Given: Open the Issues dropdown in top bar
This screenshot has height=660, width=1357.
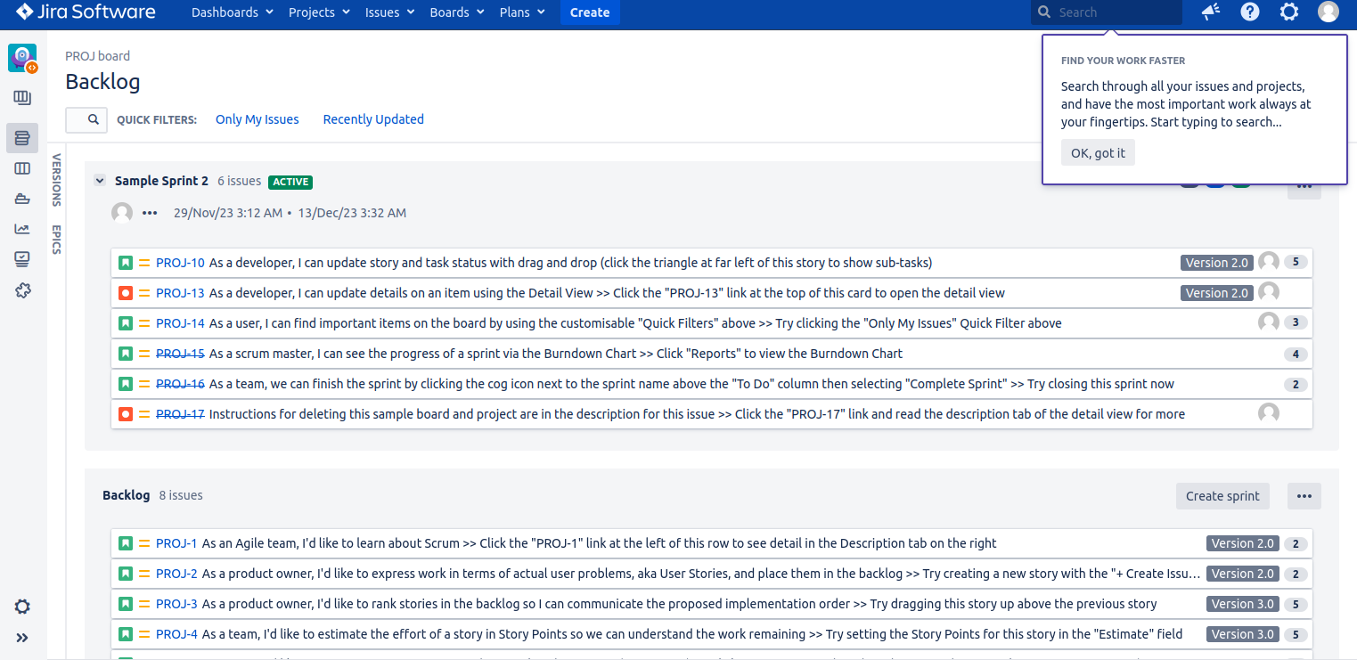Looking at the screenshot, I should (389, 12).
